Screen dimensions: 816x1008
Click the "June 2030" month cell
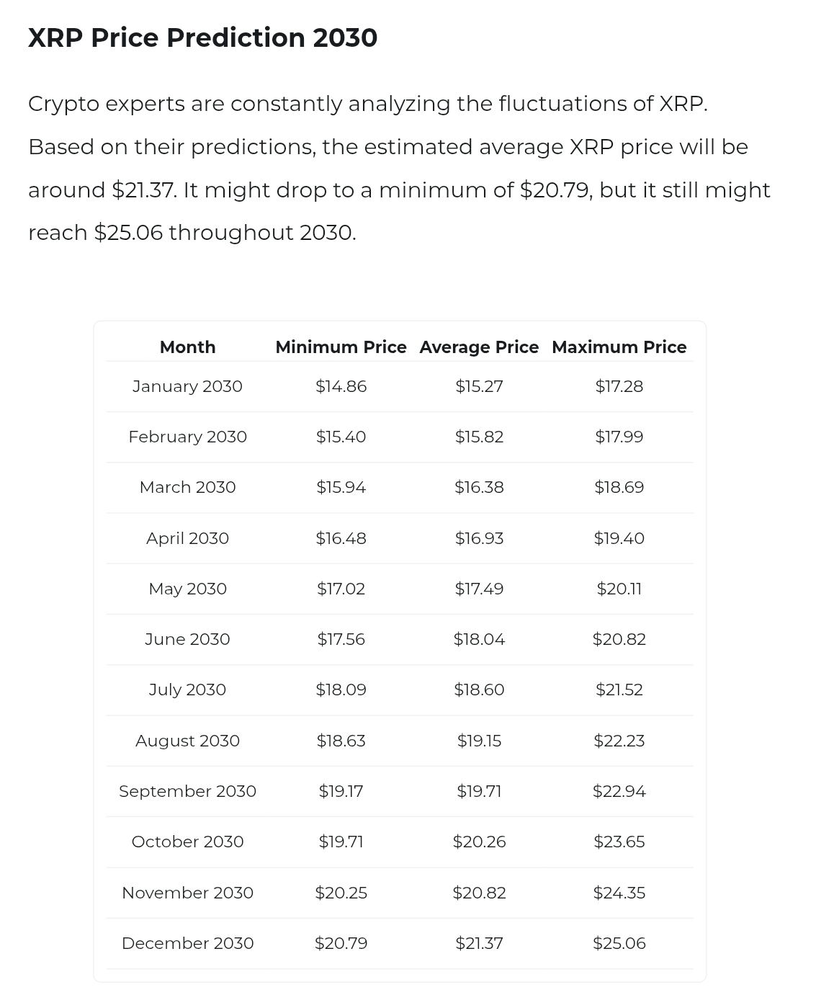pos(187,639)
